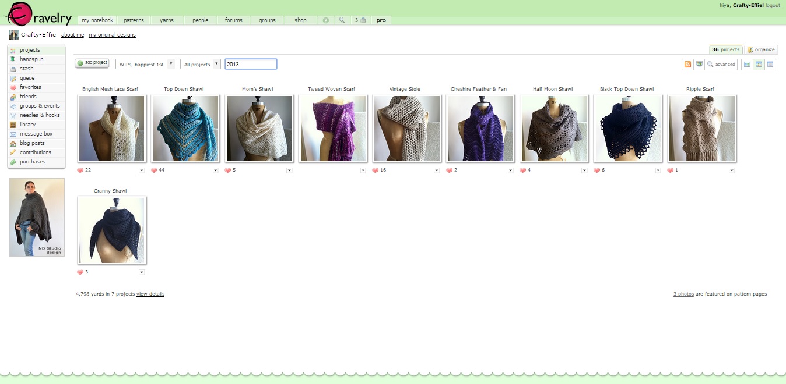This screenshot has width=786, height=384.
Task: Click the RSS feed icon
Action: click(x=687, y=64)
